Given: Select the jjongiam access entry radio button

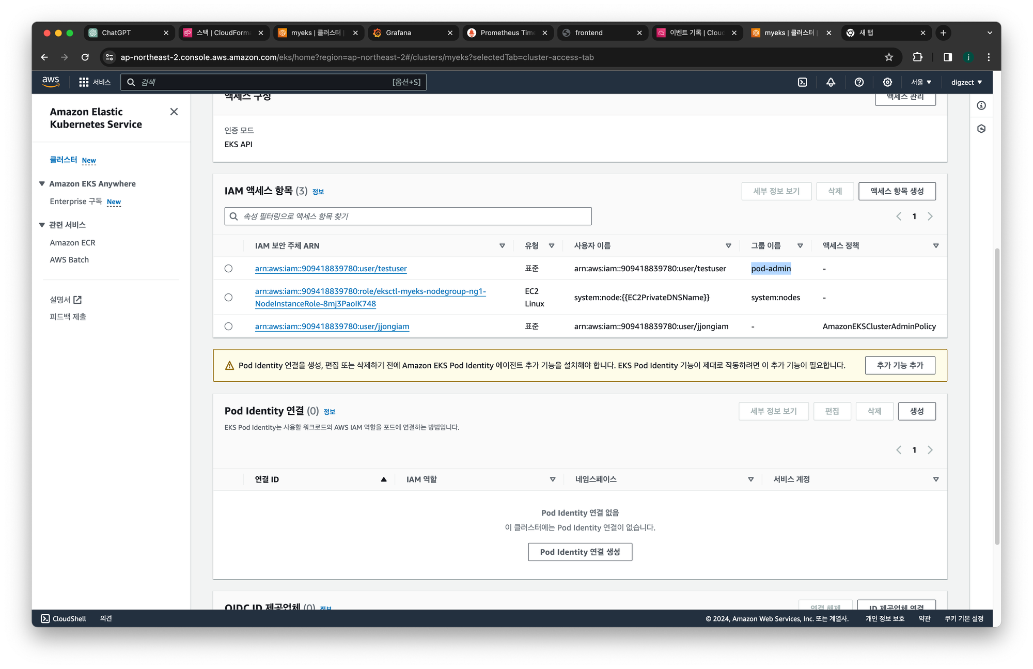Looking at the screenshot, I should coord(228,326).
